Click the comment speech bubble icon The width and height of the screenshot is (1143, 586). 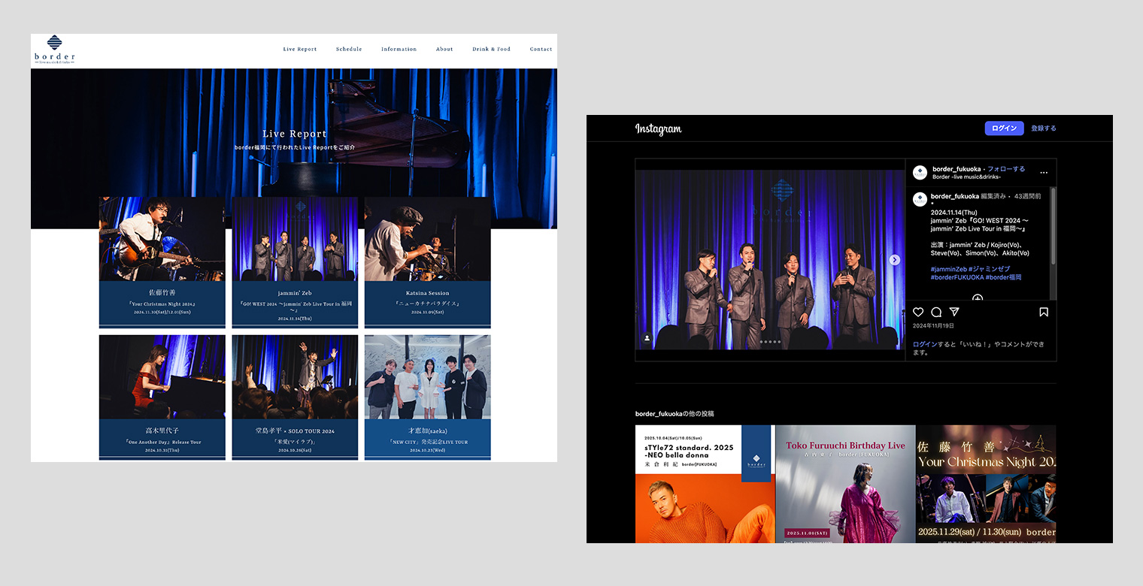[936, 312]
